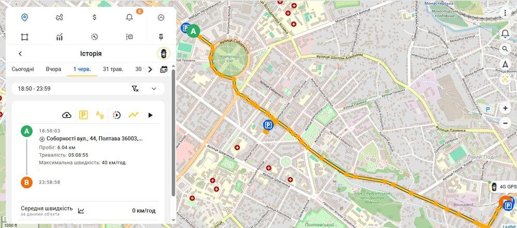Click the end time 23:58:58
This screenshot has height=228, width=517.
coord(50,182)
